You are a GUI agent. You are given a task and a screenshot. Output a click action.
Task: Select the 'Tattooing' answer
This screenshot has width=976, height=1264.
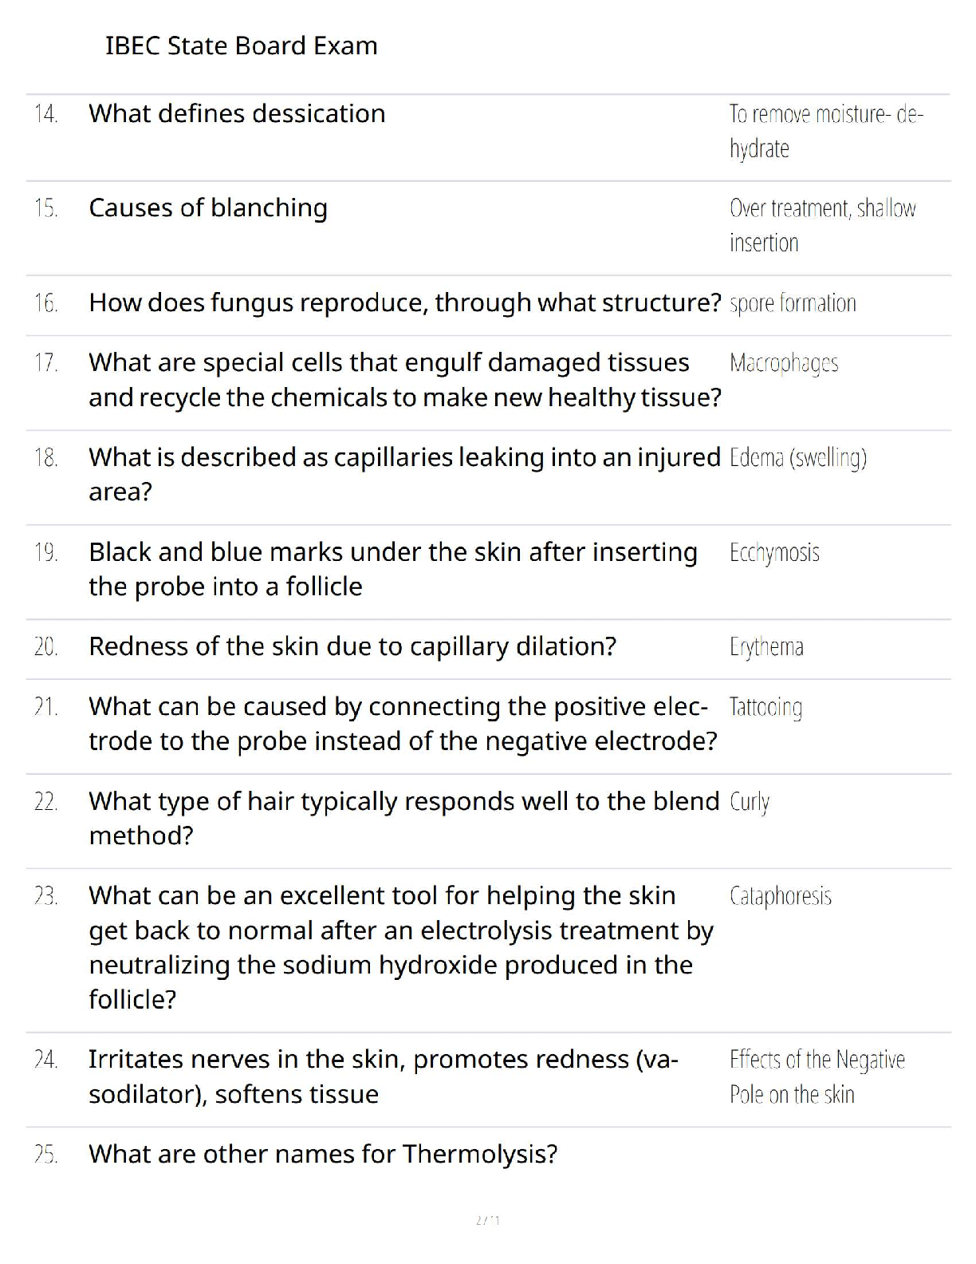[x=765, y=707]
